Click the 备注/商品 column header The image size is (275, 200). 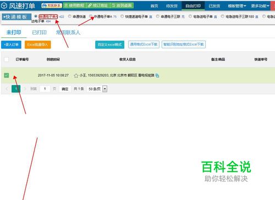(218, 59)
